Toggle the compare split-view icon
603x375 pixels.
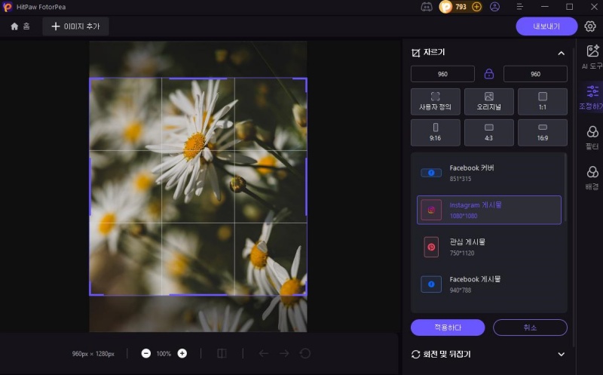222,353
